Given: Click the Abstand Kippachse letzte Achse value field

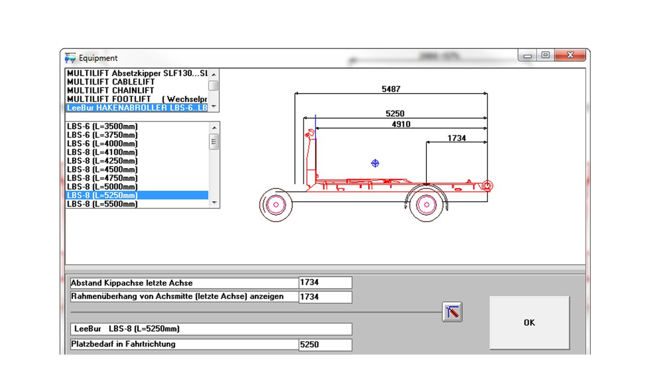Looking at the screenshot, I should [x=325, y=282].
